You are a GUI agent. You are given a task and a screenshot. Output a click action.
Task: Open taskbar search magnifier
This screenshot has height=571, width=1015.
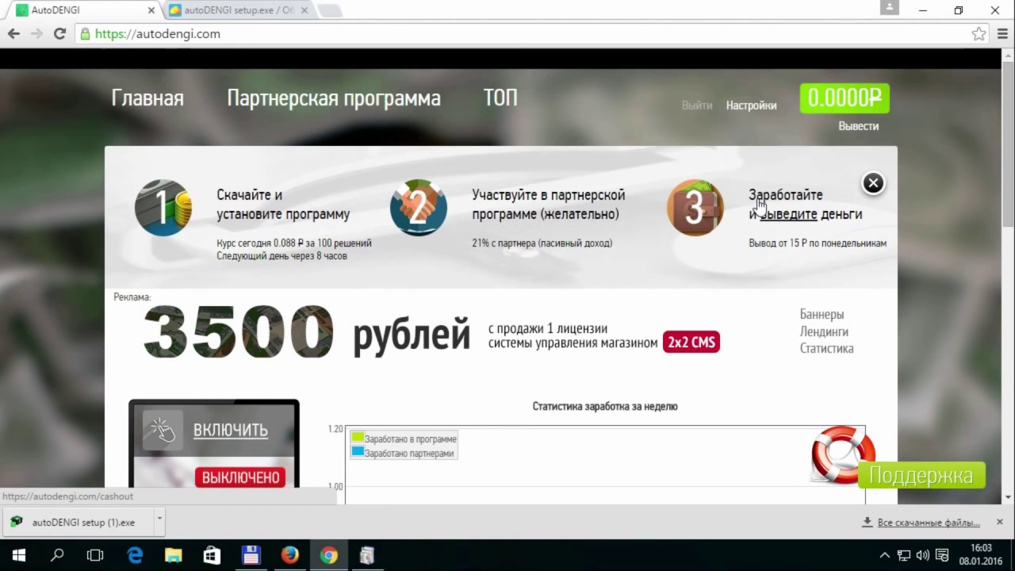point(57,555)
